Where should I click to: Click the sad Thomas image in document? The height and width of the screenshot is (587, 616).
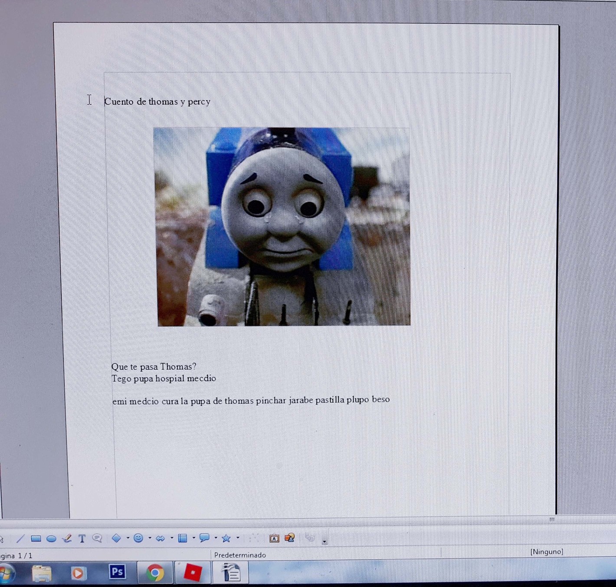[x=282, y=226]
